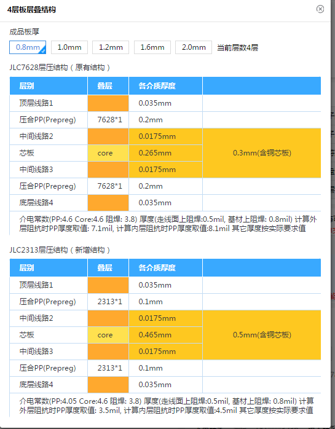
Task: Select the 0.3mm(含铜芯板) cell in JLC7628 table
Action: click(x=262, y=153)
